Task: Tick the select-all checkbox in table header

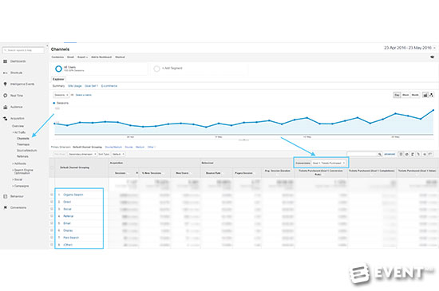Action: [x=52, y=167]
